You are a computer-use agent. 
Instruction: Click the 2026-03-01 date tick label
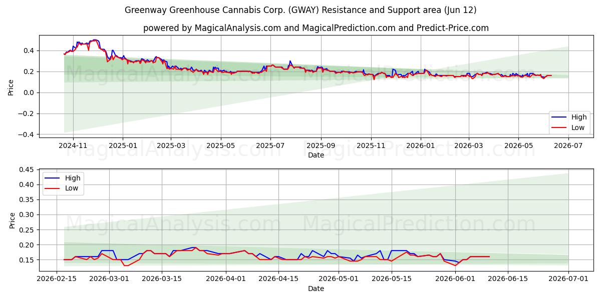click(x=109, y=279)
